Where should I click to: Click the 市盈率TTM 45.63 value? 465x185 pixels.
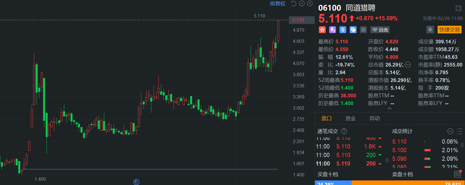[x=451, y=57]
